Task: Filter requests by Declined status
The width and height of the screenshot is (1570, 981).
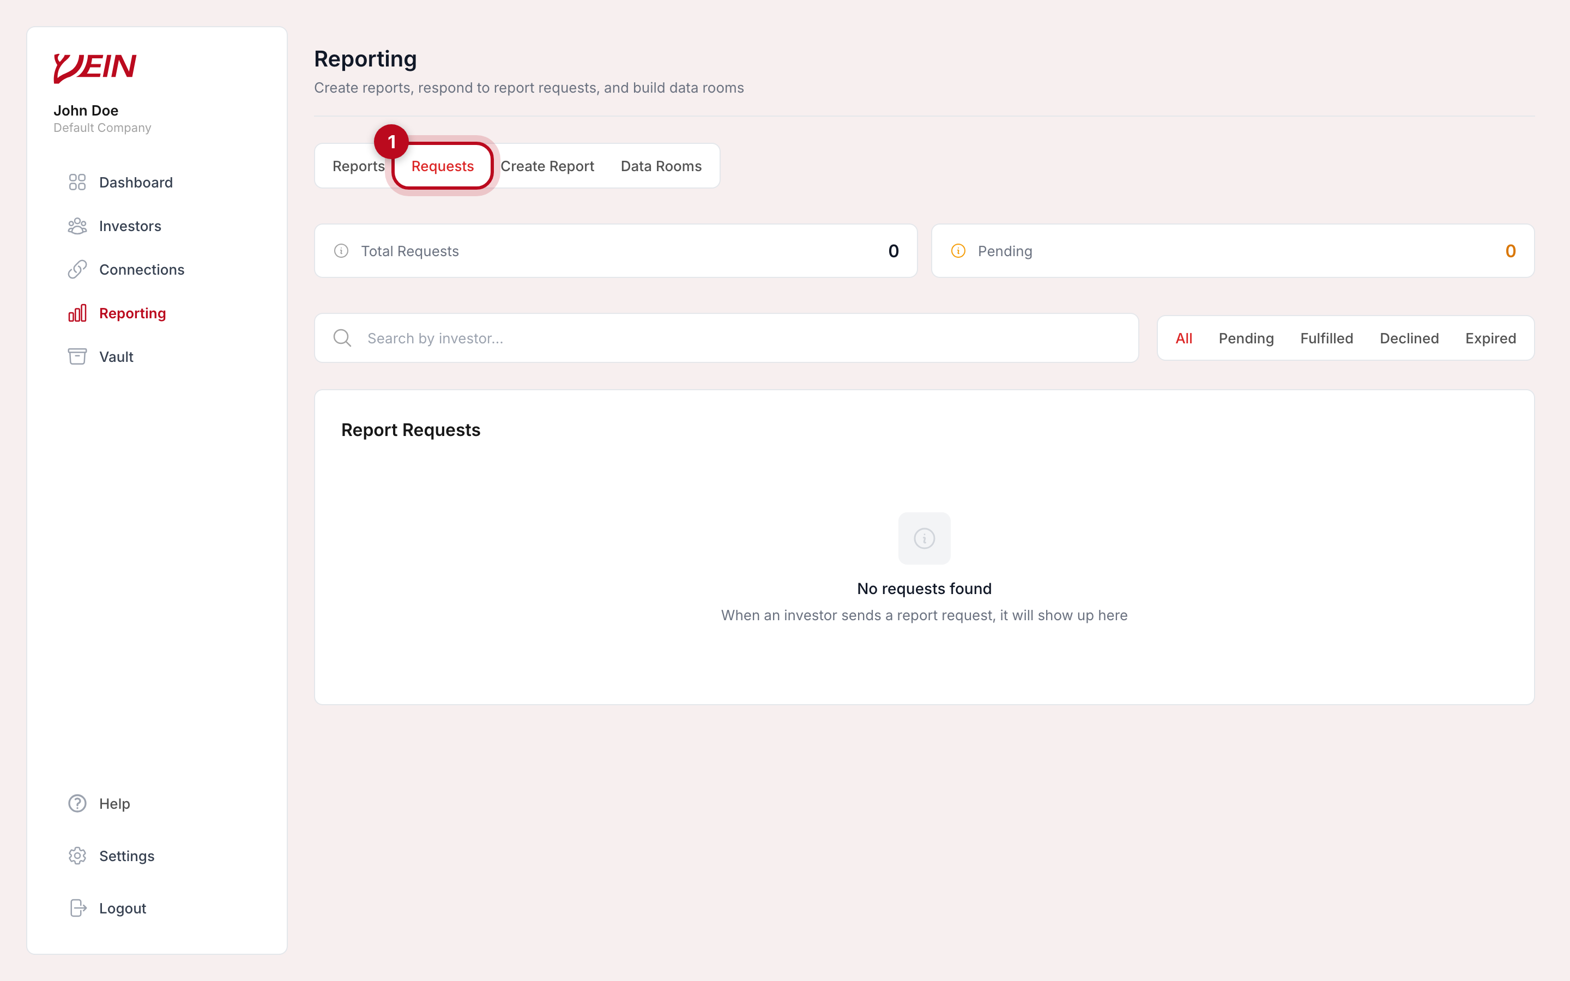Action: tap(1409, 338)
